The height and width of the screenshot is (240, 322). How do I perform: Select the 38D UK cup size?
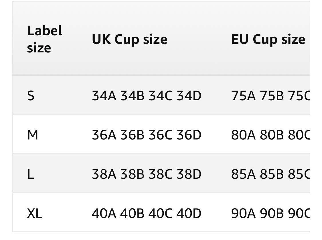pyautogui.click(x=189, y=174)
